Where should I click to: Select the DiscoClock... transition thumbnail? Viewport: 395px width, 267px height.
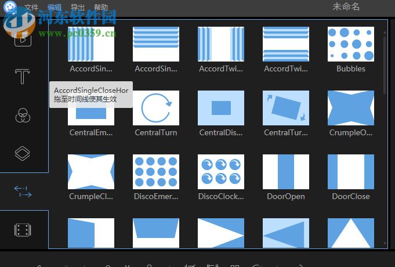pyautogui.click(x=221, y=172)
